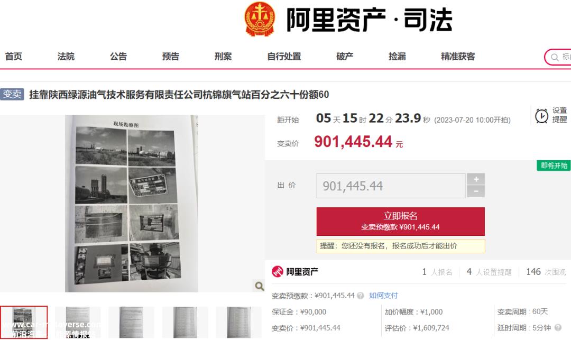Click the red 阿里资产 round logo icon

tap(278, 272)
